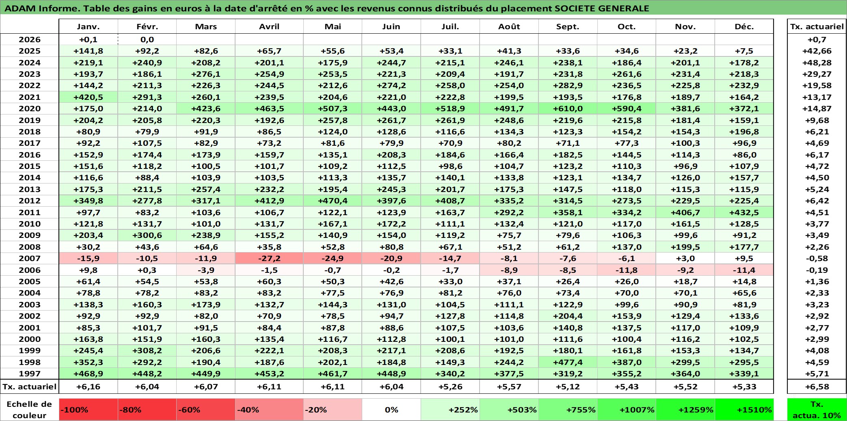This screenshot has width=847, height=421.
Task: Click the actuarial rate -0,58 for 2007
Action: pyautogui.click(x=817, y=258)
